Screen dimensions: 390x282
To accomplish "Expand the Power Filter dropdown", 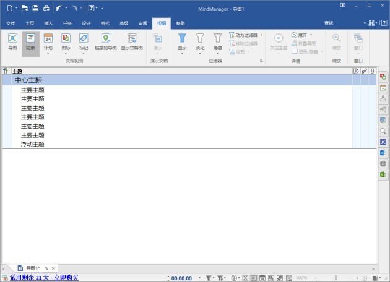I will pyautogui.click(x=261, y=35).
